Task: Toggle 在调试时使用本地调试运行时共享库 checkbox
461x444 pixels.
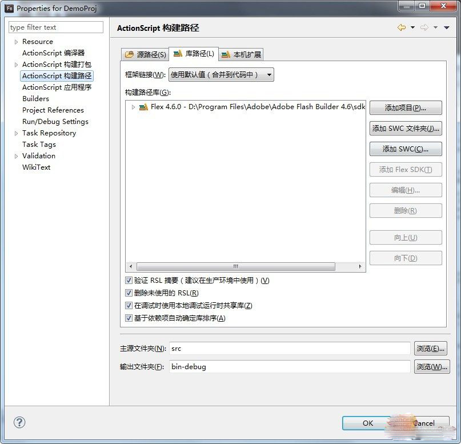Action: (129, 306)
